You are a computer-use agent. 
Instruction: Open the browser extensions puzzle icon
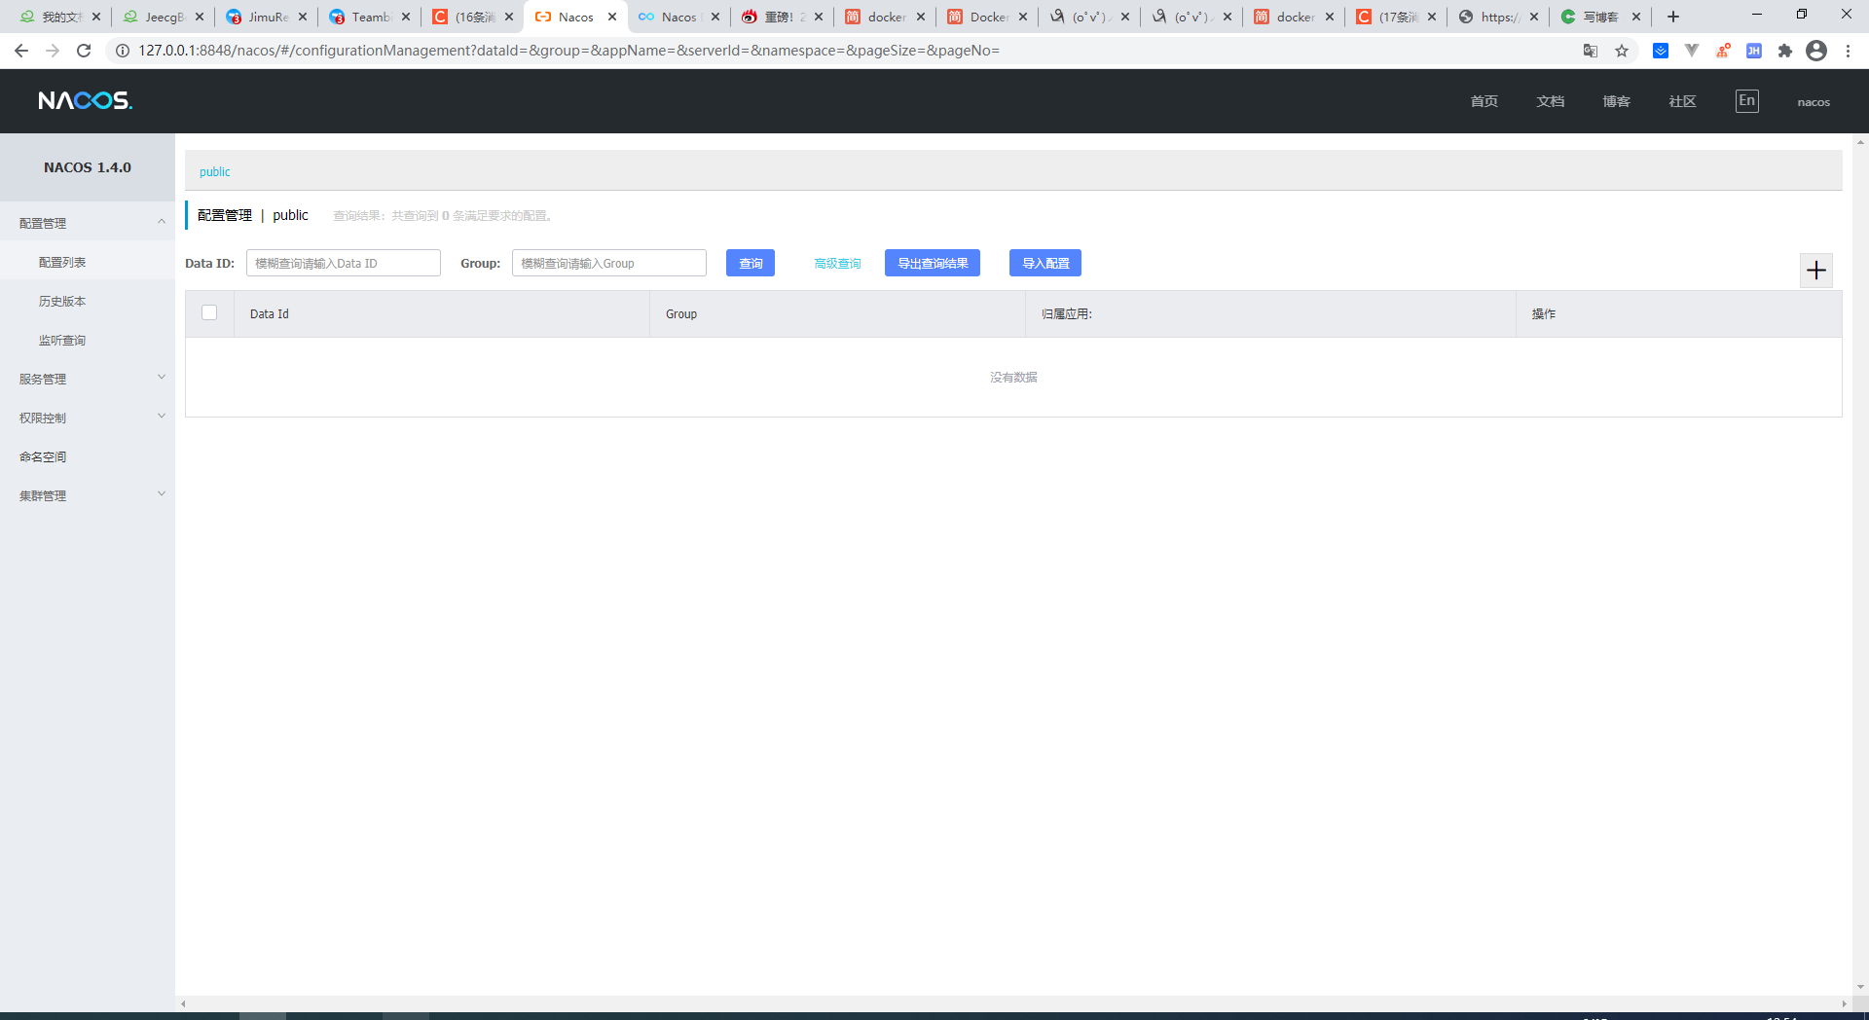1785,51
